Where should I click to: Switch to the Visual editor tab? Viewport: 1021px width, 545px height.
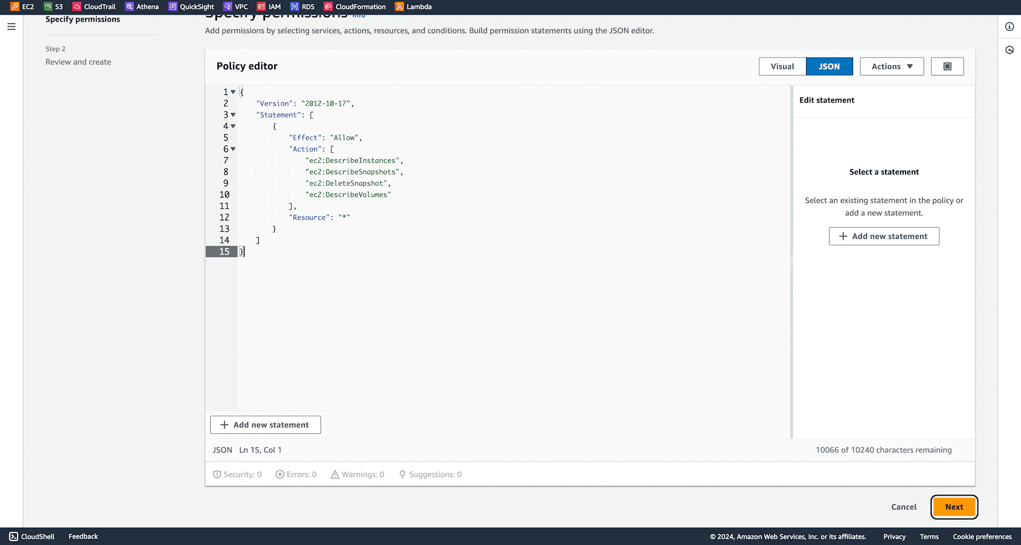782,66
